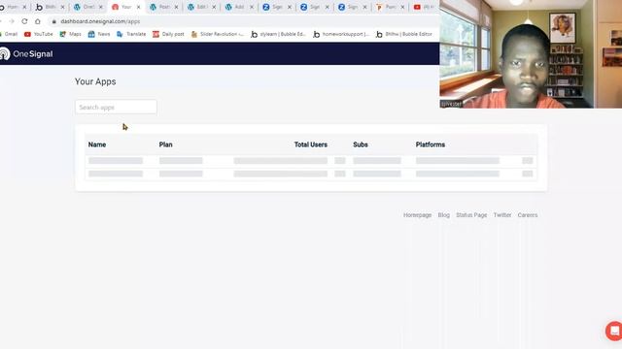
Task: Close the WordPress Post tab
Action: 176,7
